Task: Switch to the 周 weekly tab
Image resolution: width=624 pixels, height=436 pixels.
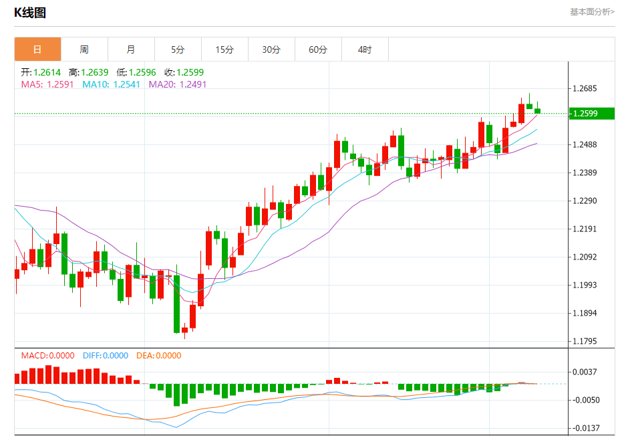Action: [84, 49]
